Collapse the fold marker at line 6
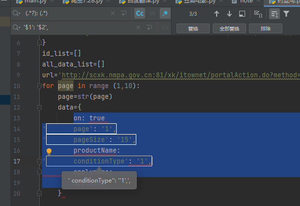 39,43
